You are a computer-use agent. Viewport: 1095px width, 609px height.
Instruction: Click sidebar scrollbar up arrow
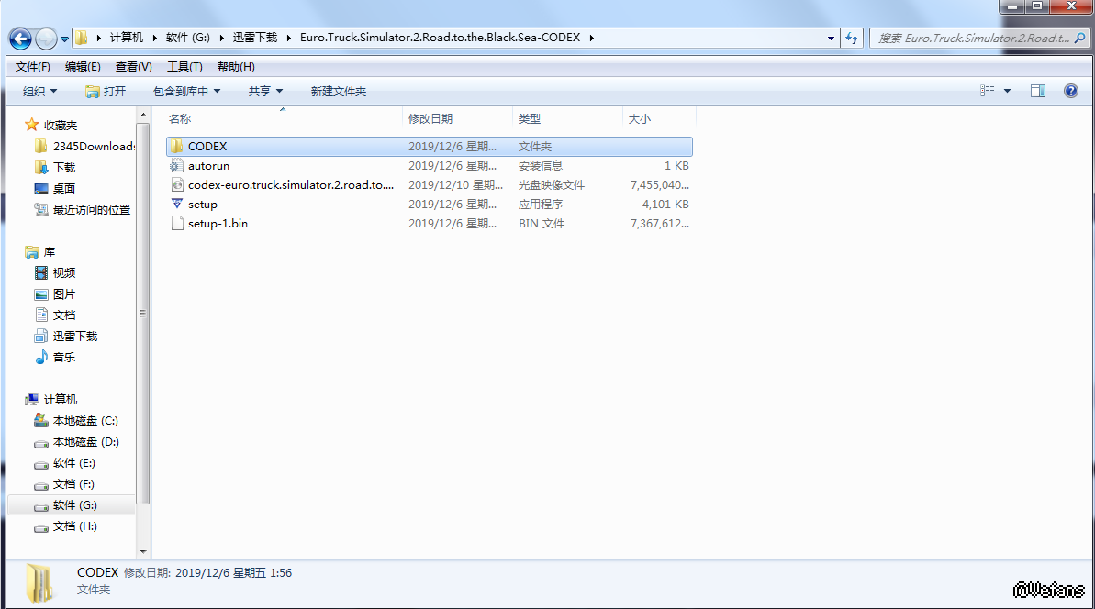click(x=143, y=115)
